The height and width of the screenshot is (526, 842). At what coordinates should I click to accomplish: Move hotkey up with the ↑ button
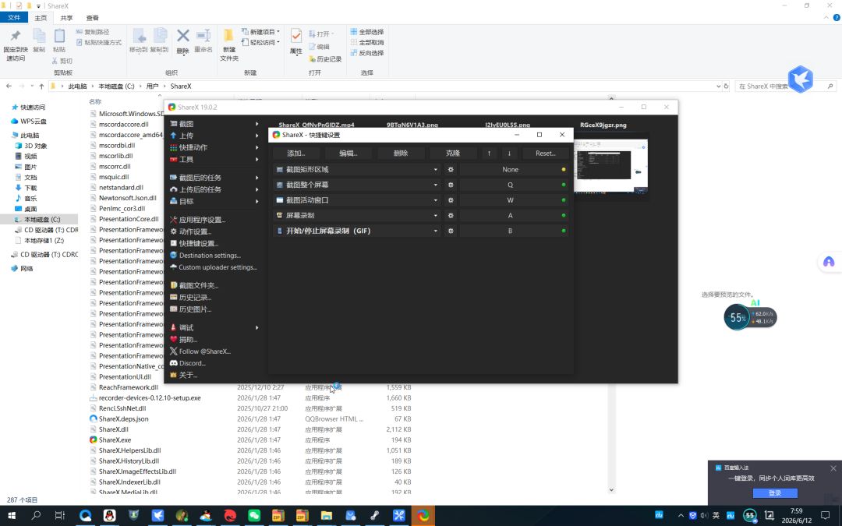point(489,153)
